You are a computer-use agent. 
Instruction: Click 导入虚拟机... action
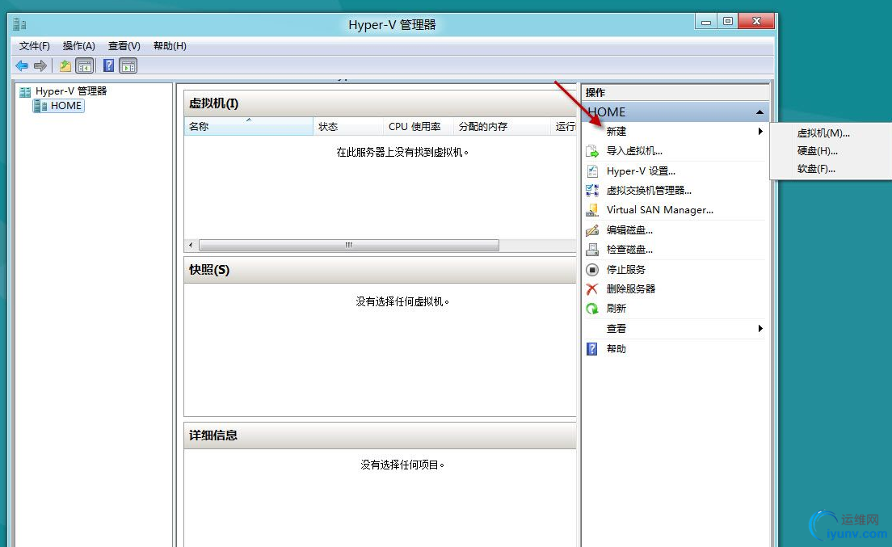click(x=634, y=151)
